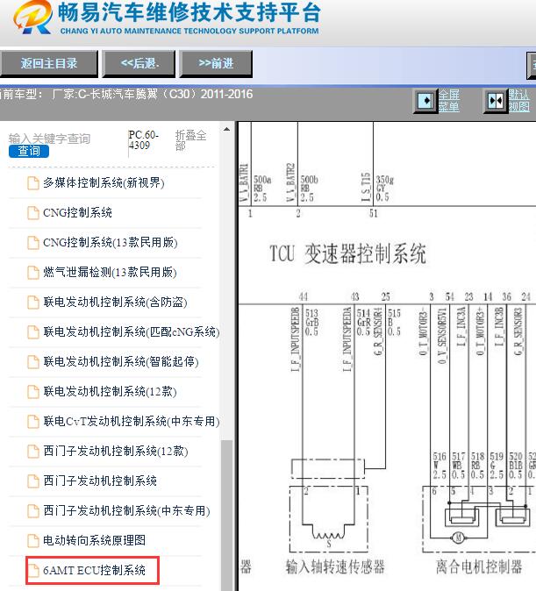The image size is (536, 591).
Task: Click the 返回主目录 button
Action: (48, 64)
